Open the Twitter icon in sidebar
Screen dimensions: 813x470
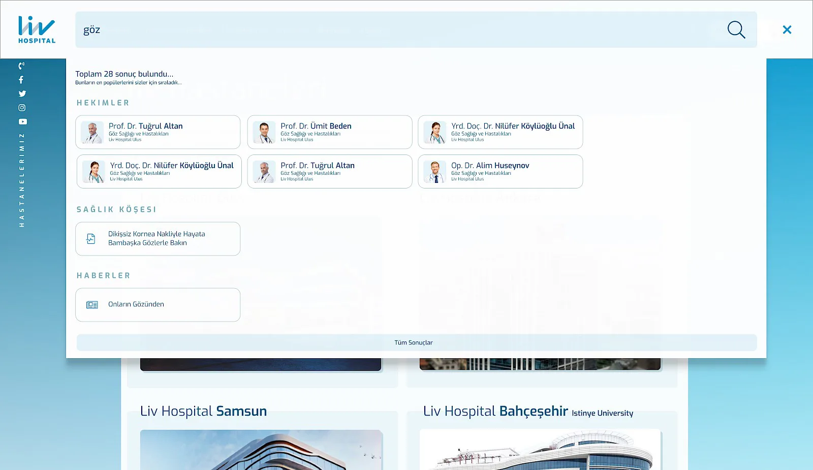(22, 93)
